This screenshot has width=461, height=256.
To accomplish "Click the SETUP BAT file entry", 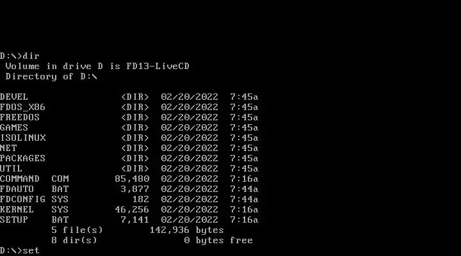I will 35,220.
